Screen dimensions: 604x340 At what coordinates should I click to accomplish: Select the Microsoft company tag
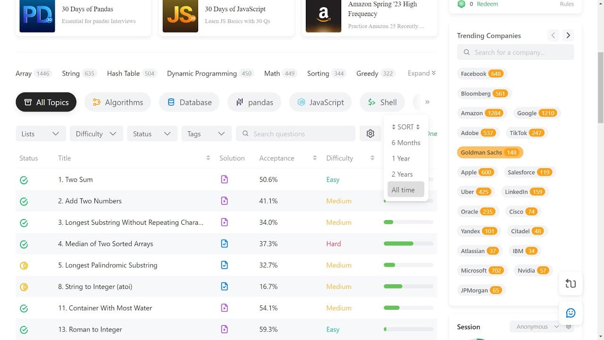481,270
